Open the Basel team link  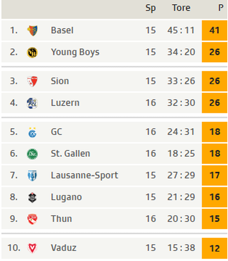click(62, 30)
